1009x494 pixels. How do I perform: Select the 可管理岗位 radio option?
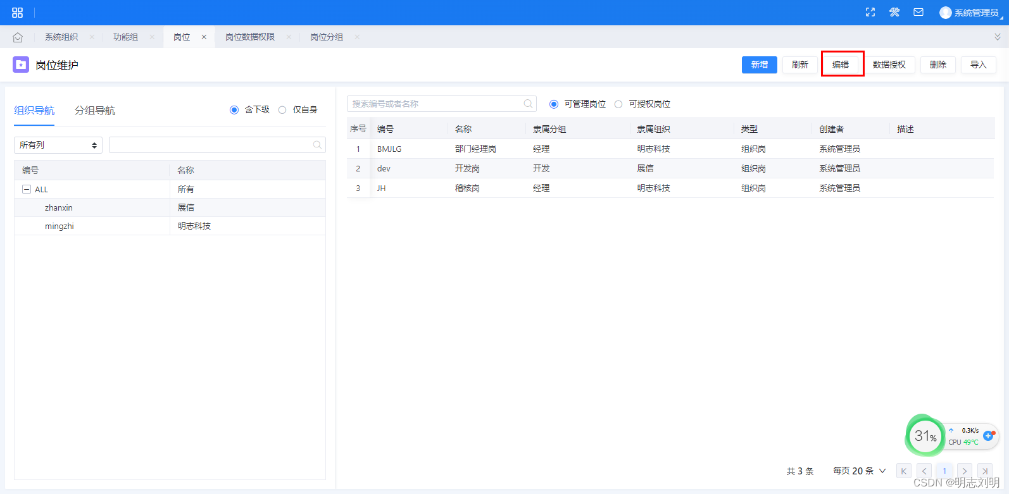(554, 104)
